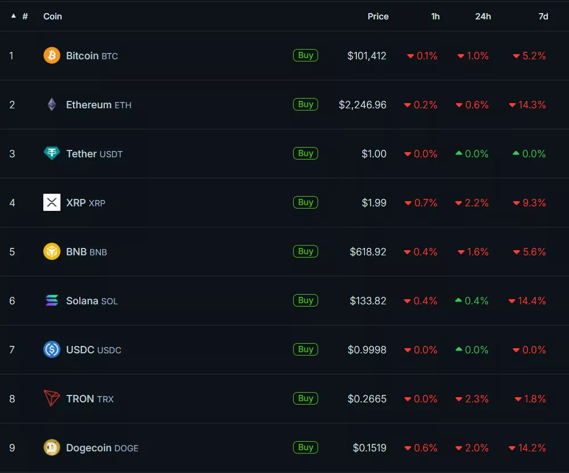Sort by the 7d change column
Screen dimensions: 569x473
(x=543, y=16)
